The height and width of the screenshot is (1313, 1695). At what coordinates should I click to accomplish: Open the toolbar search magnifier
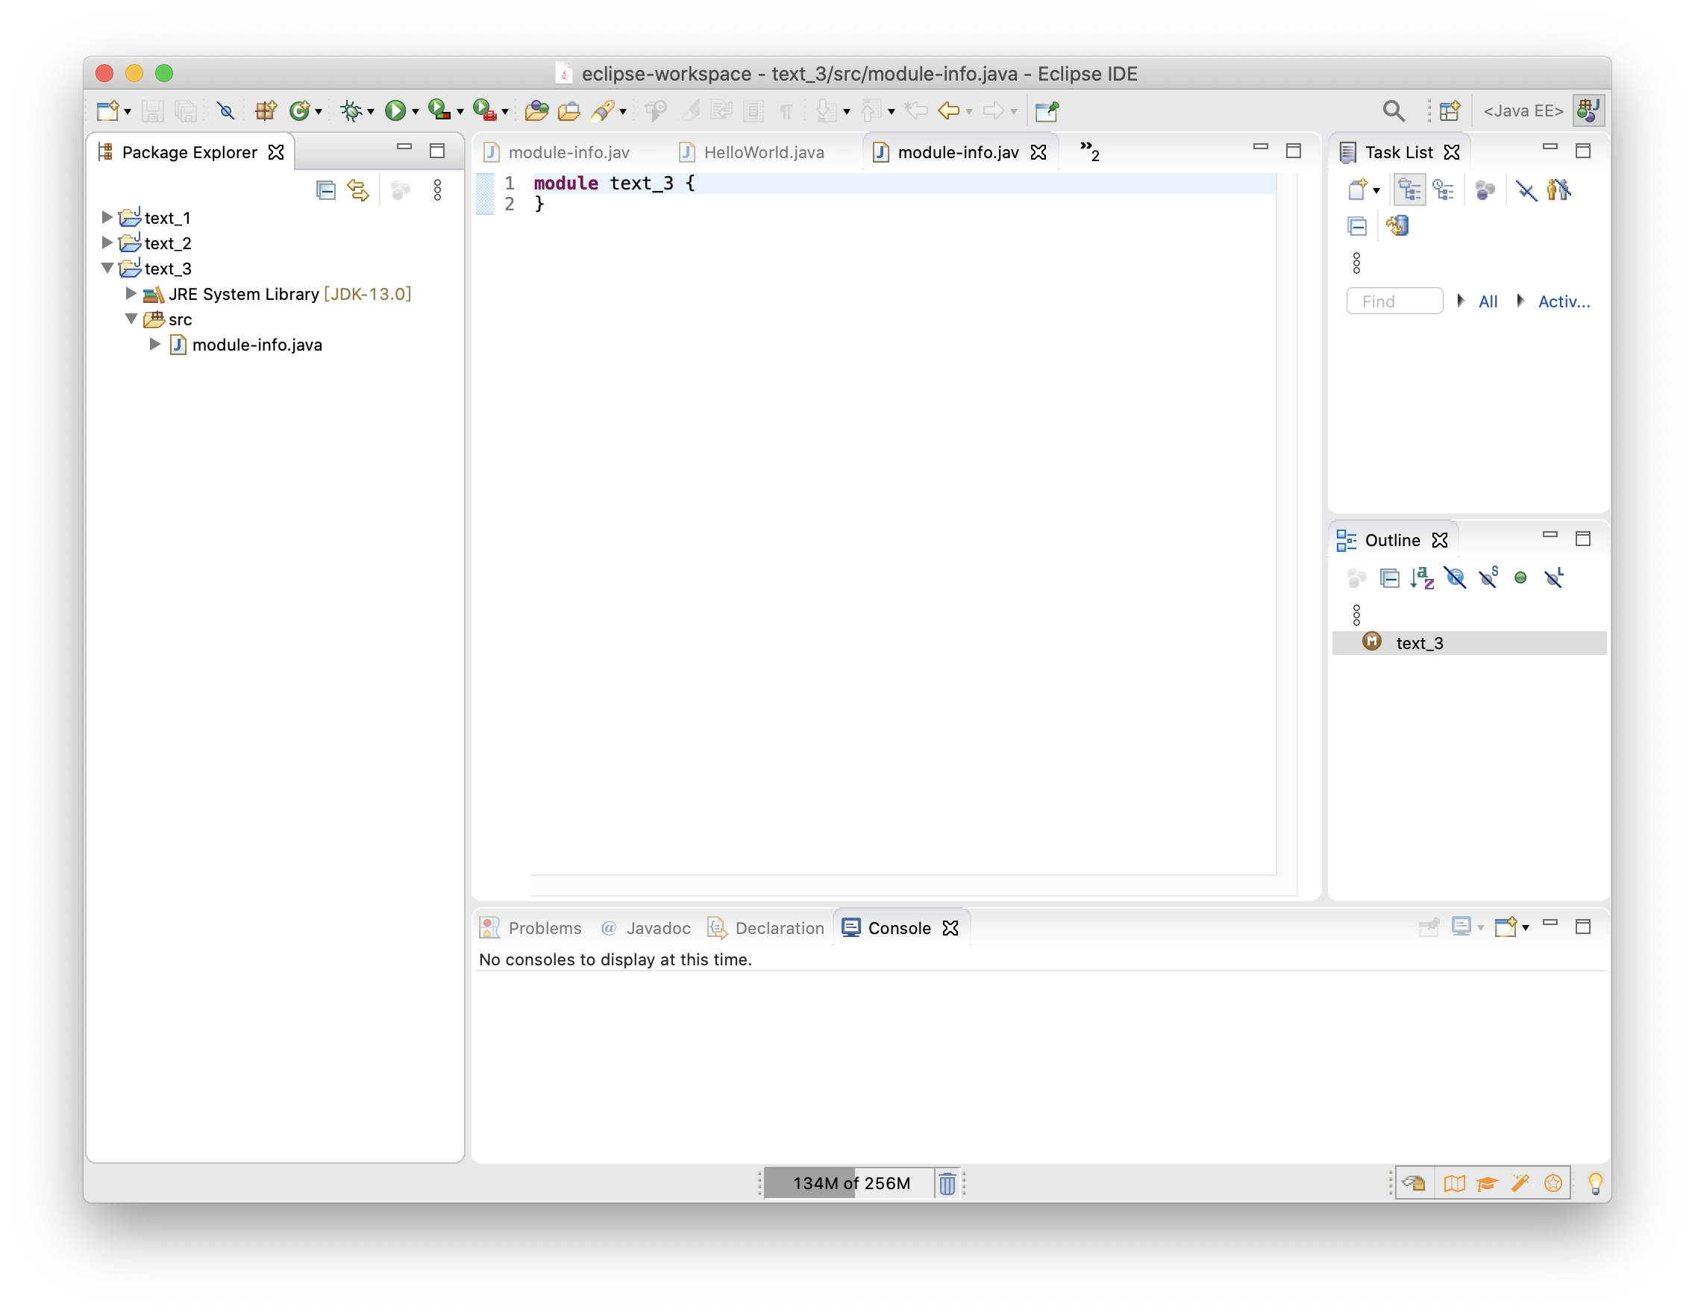pos(1393,111)
